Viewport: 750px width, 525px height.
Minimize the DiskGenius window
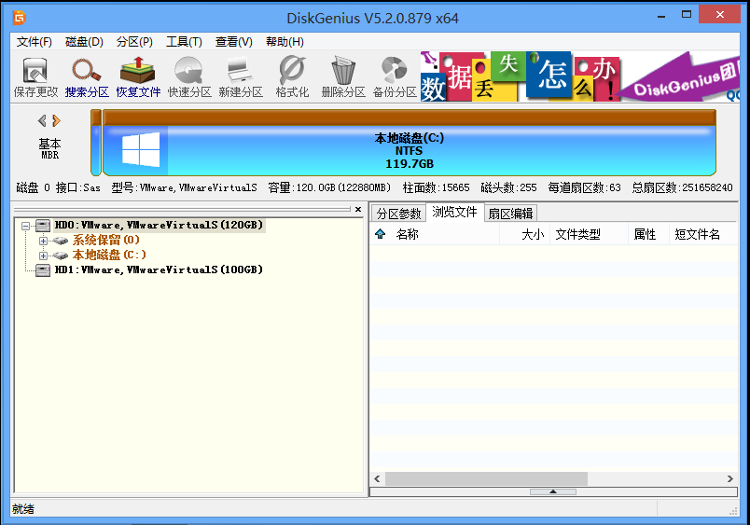click(x=661, y=16)
